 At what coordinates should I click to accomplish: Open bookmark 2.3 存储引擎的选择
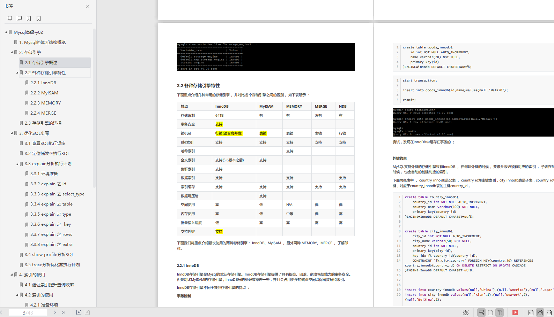[43, 123]
